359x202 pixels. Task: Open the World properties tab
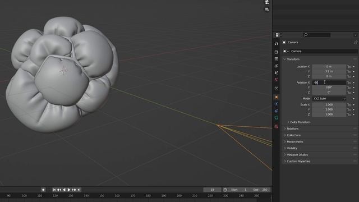[x=277, y=80]
